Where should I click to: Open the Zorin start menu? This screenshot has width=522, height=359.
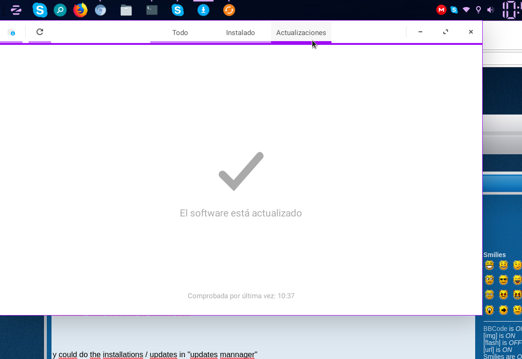tap(16, 10)
